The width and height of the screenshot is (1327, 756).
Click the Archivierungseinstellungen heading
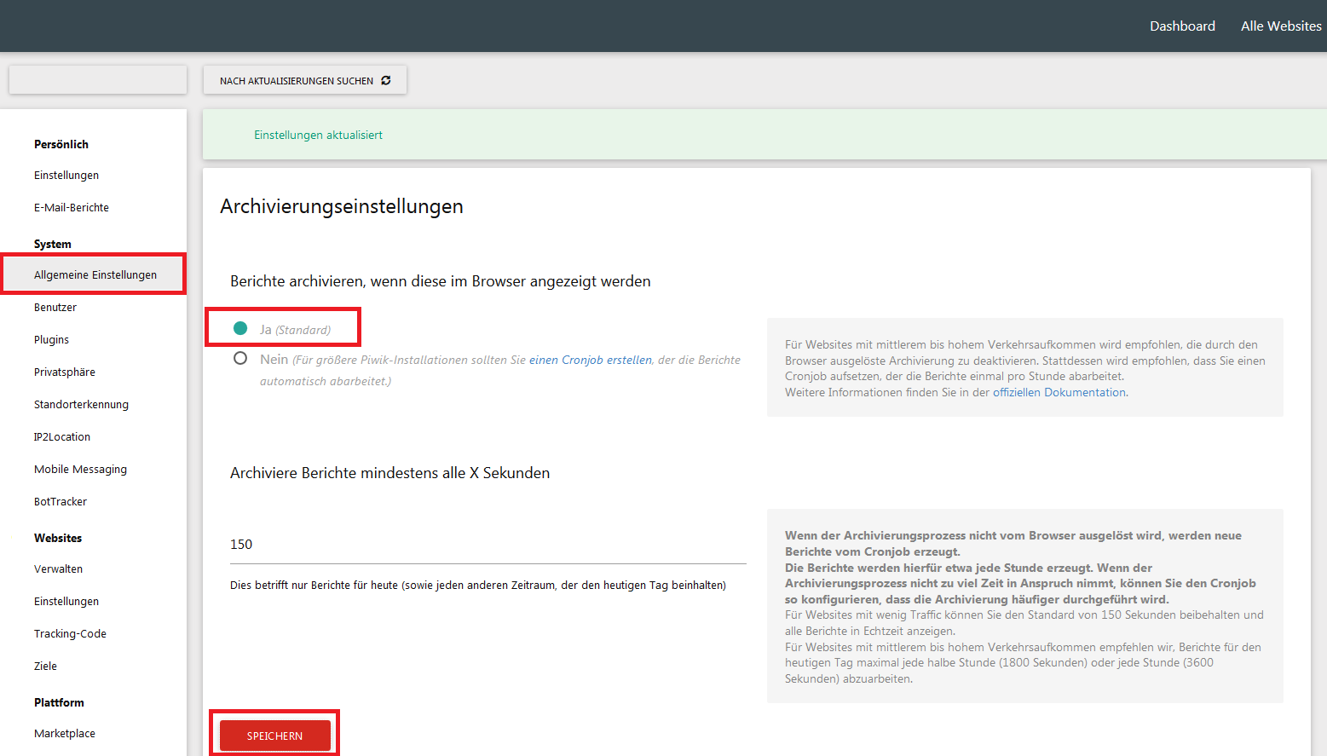[342, 206]
